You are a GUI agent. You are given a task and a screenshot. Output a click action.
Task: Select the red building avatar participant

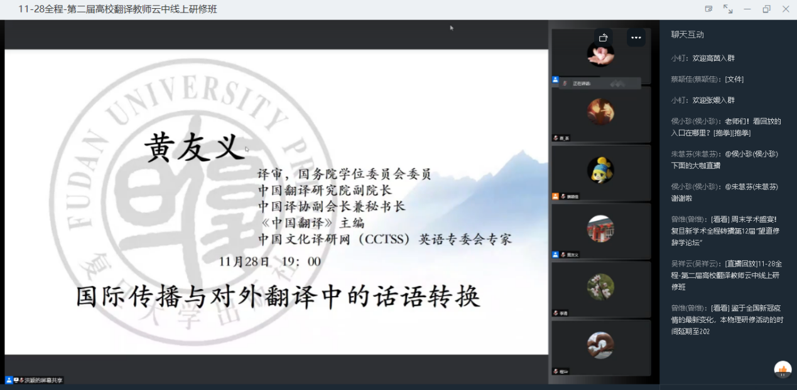tap(600, 228)
